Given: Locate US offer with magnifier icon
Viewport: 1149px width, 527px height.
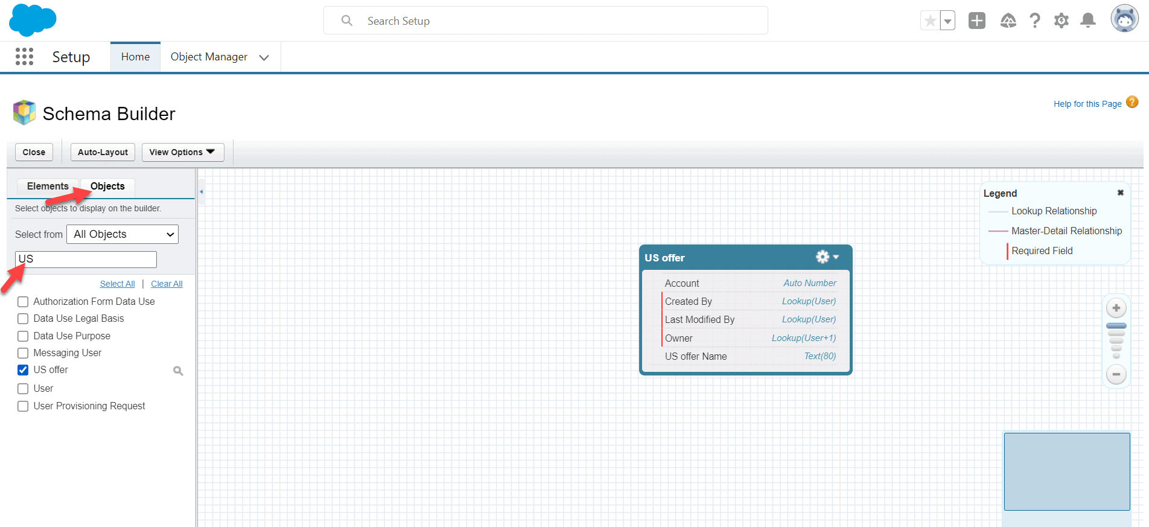Looking at the screenshot, I should point(178,371).
